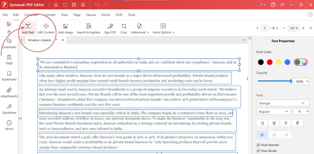Uncheck the Show Border checkbox

258,151
